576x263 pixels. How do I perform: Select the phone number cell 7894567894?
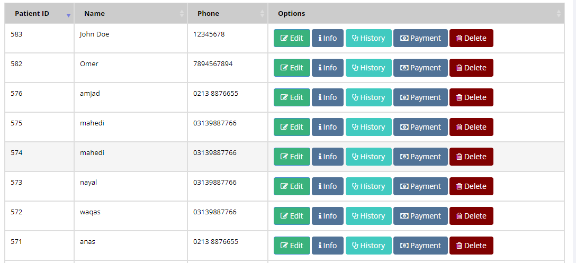tap(213, 64)
